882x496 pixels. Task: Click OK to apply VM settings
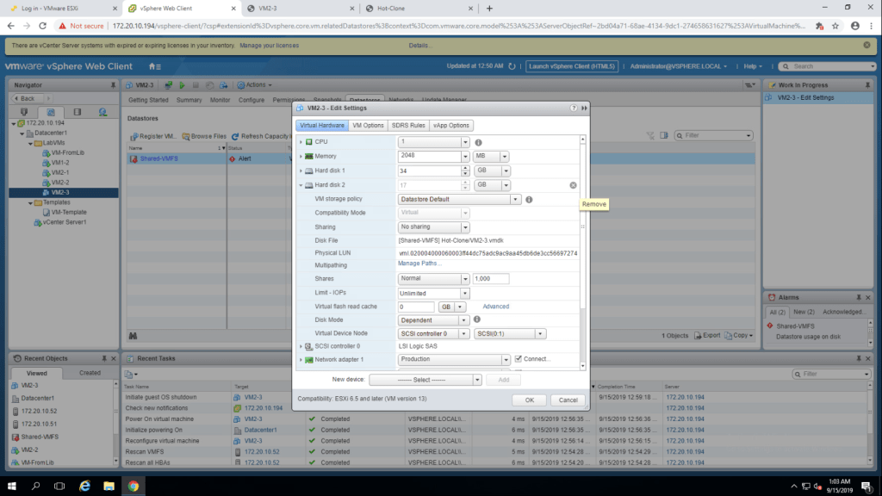[x=529, y=400]
